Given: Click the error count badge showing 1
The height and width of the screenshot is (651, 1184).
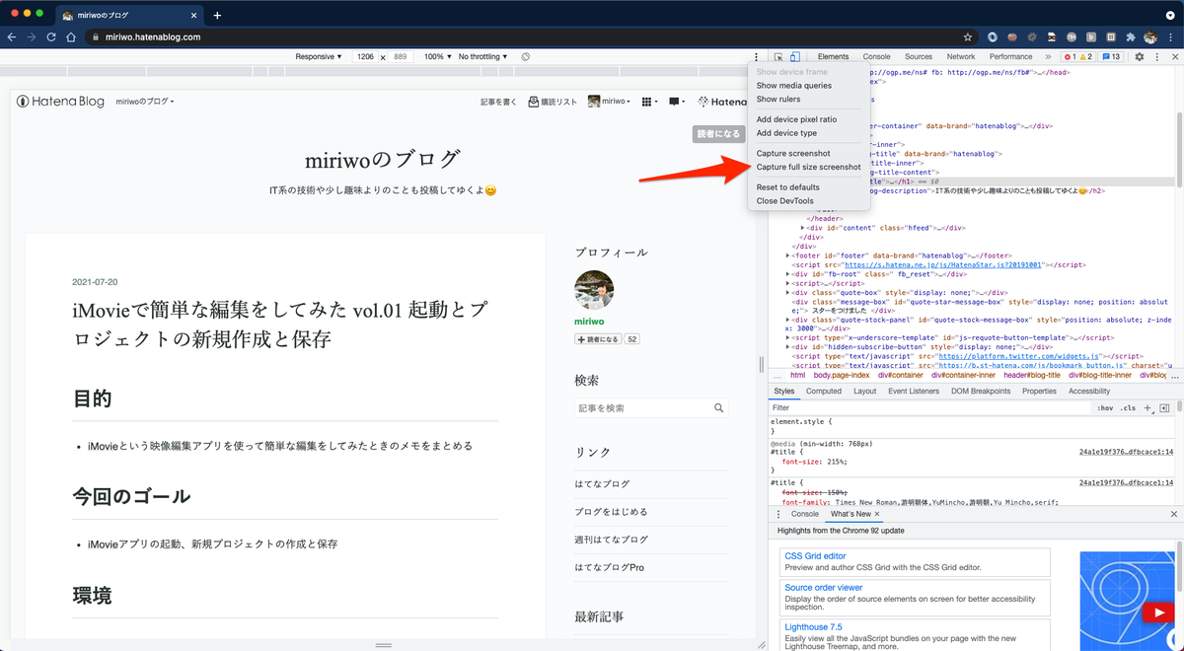Looking at the screenshot, I should (1070, 57).
